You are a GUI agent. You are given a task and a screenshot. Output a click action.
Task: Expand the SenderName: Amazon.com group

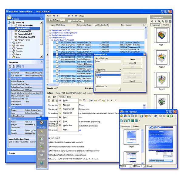pyautogui.click(x=50, y=35)
